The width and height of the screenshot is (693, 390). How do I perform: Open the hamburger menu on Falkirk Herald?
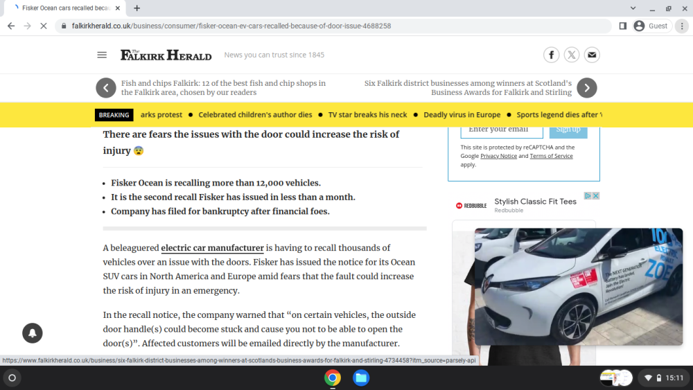pyautogui.click(x=102, y=55)
